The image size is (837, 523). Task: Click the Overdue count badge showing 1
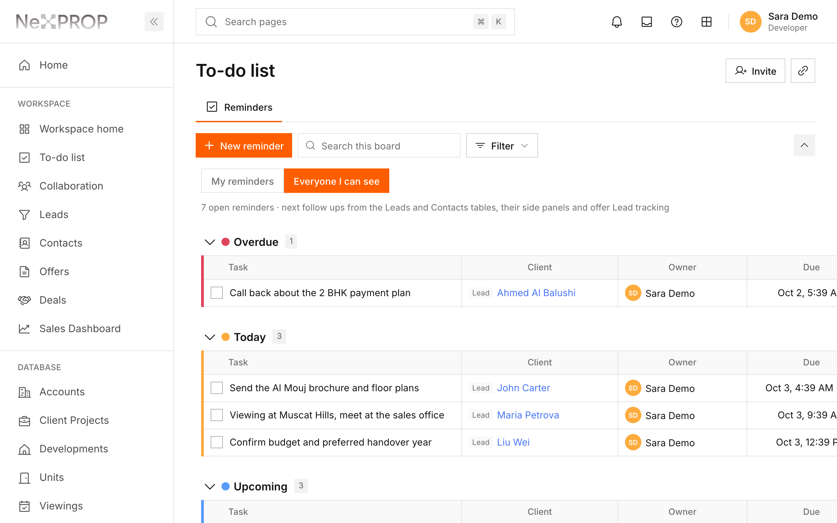click(x=291, y=241)
